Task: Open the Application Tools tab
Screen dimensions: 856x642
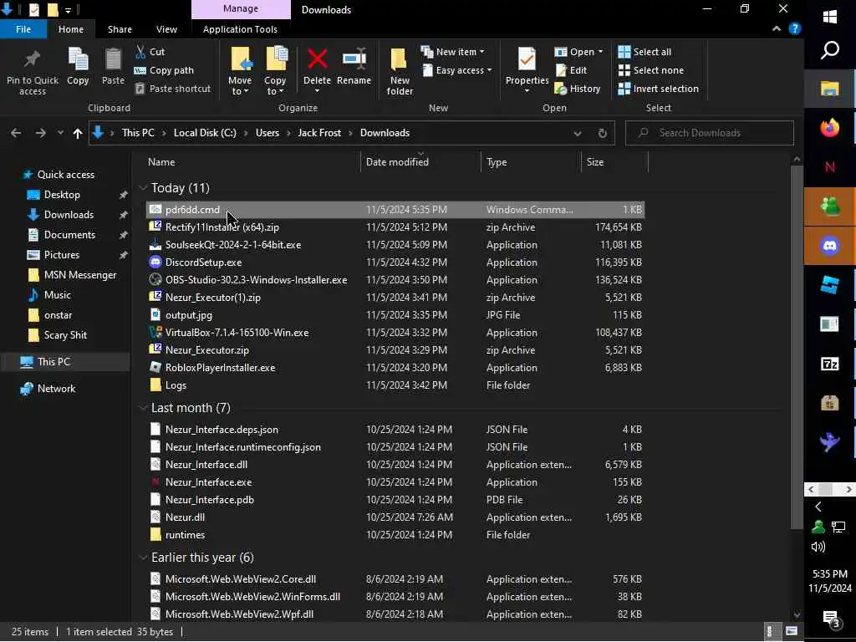Action: [240, 29]
